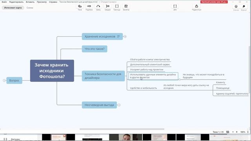251x141 pixels.
Task: Click the Тема: 1 / 35 topic counter
Action: pos(218,132)
